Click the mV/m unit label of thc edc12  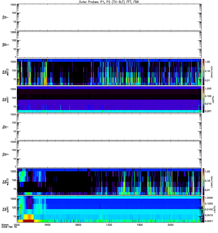(212, 182)
